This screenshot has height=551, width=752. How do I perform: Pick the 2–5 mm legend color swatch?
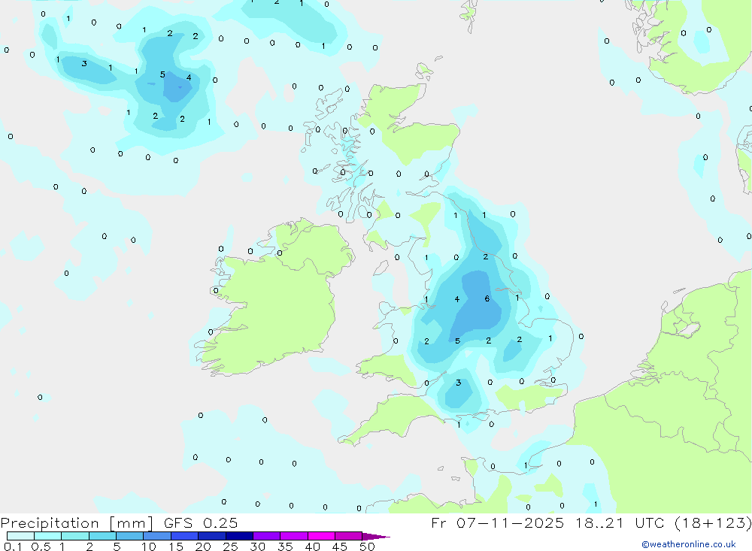coord(102,536)
